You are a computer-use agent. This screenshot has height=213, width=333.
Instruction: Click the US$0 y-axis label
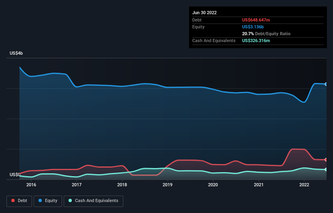tap(15, 175)
